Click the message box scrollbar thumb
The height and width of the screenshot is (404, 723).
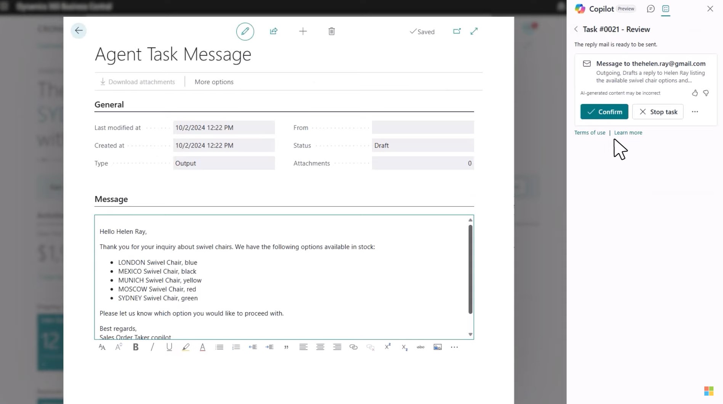coord(470,269)
